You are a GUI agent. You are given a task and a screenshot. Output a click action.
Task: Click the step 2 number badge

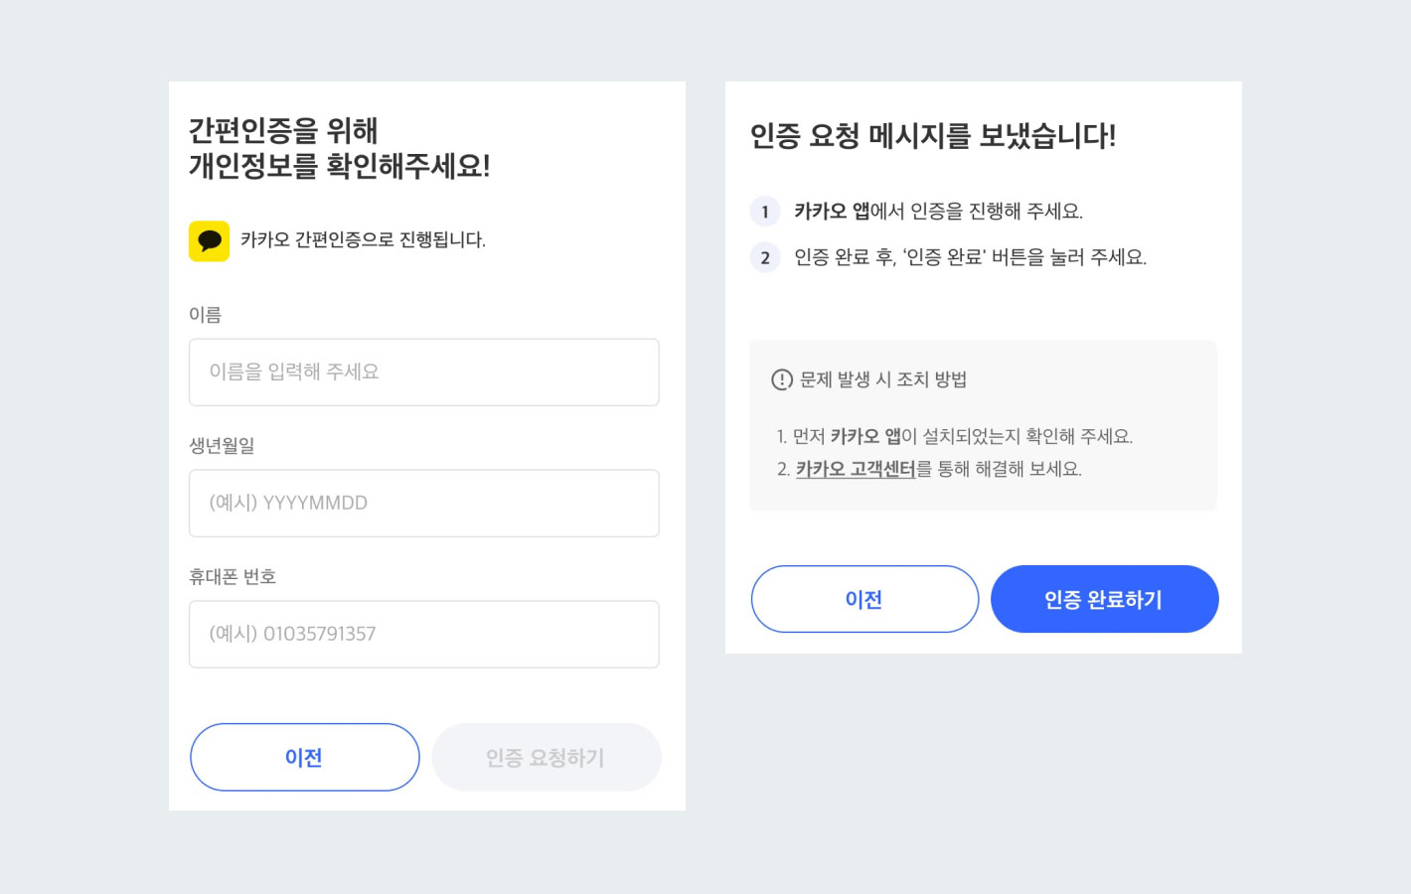coord(765,257)
